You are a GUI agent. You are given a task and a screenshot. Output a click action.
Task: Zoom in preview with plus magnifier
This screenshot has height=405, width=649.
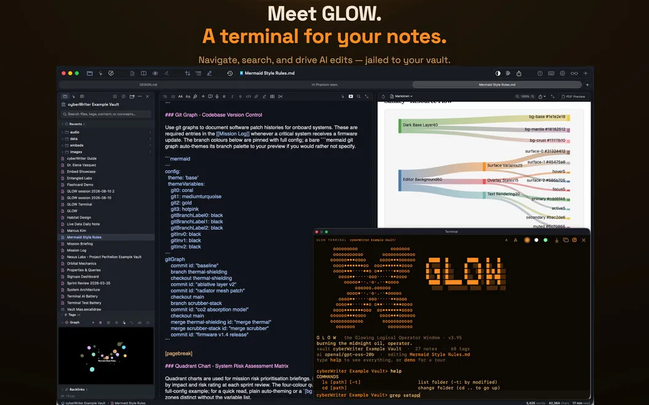click(533, 96)
